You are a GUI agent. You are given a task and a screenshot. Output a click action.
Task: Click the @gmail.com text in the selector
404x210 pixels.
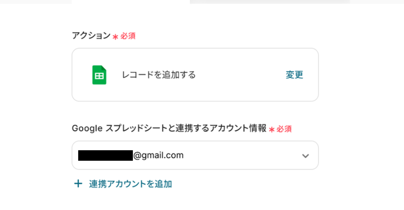coord(158,155)
